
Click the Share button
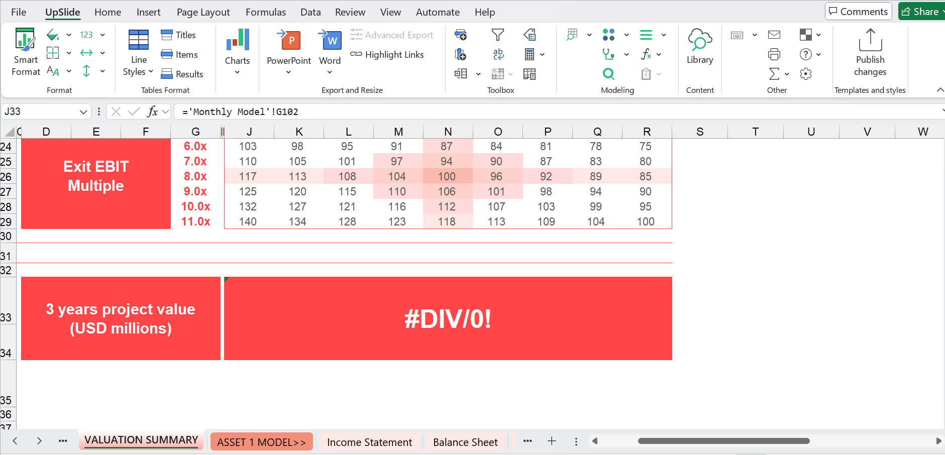click(921, 12)
